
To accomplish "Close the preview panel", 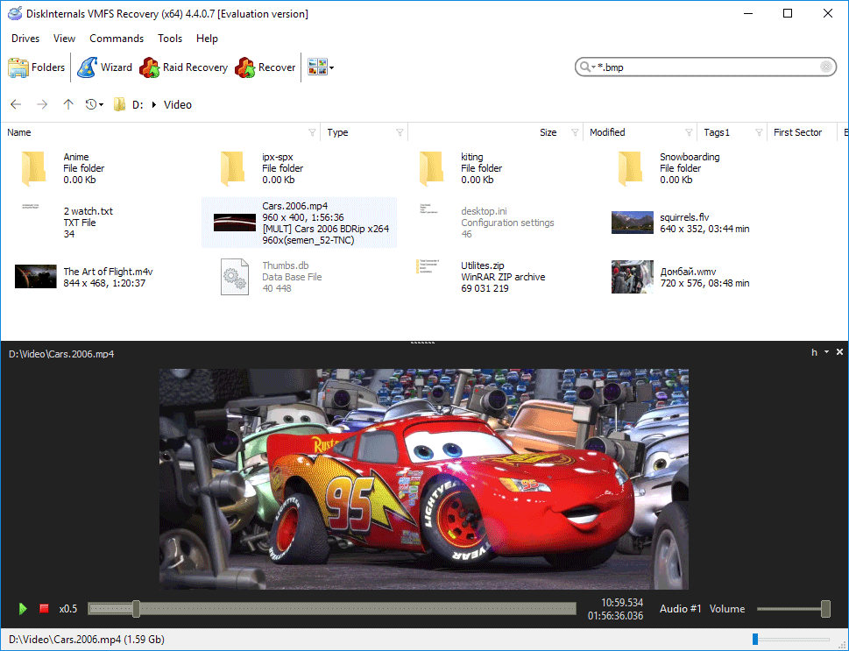I will click(x=839, y=352).
